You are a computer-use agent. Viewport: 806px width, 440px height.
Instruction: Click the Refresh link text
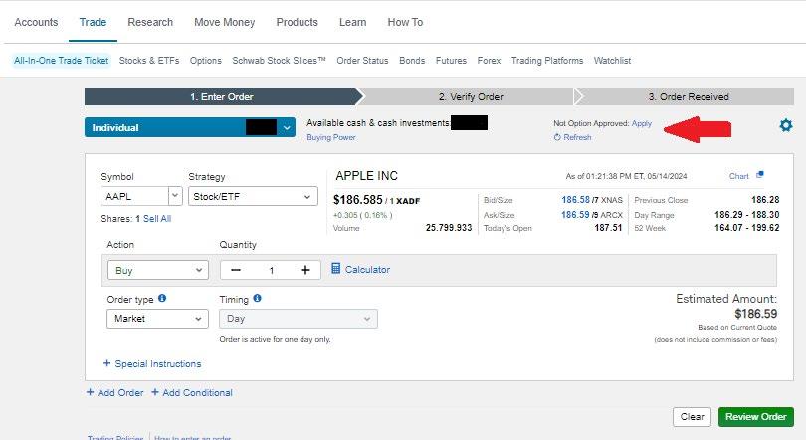point(577,137)
